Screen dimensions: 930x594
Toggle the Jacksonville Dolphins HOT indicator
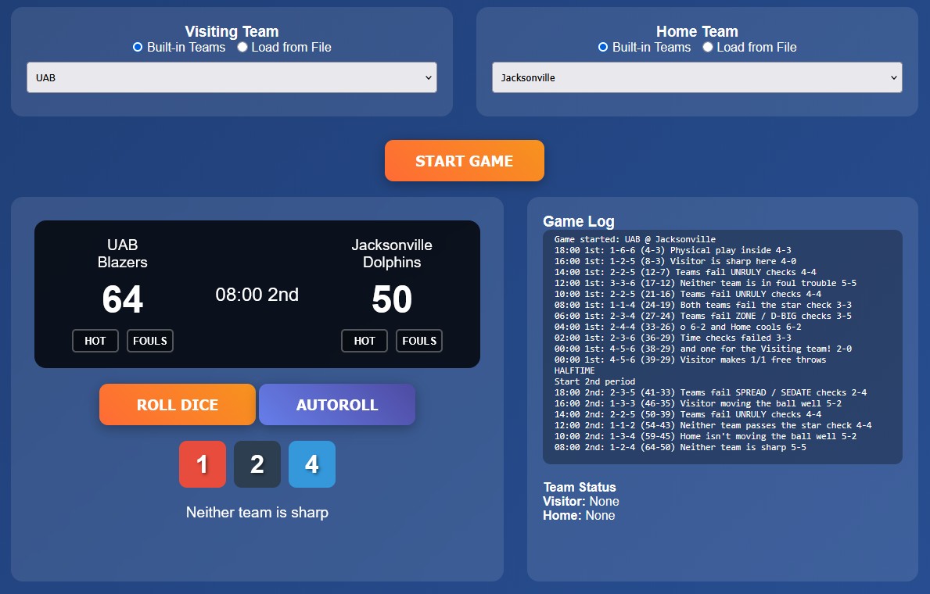point(364,341)
